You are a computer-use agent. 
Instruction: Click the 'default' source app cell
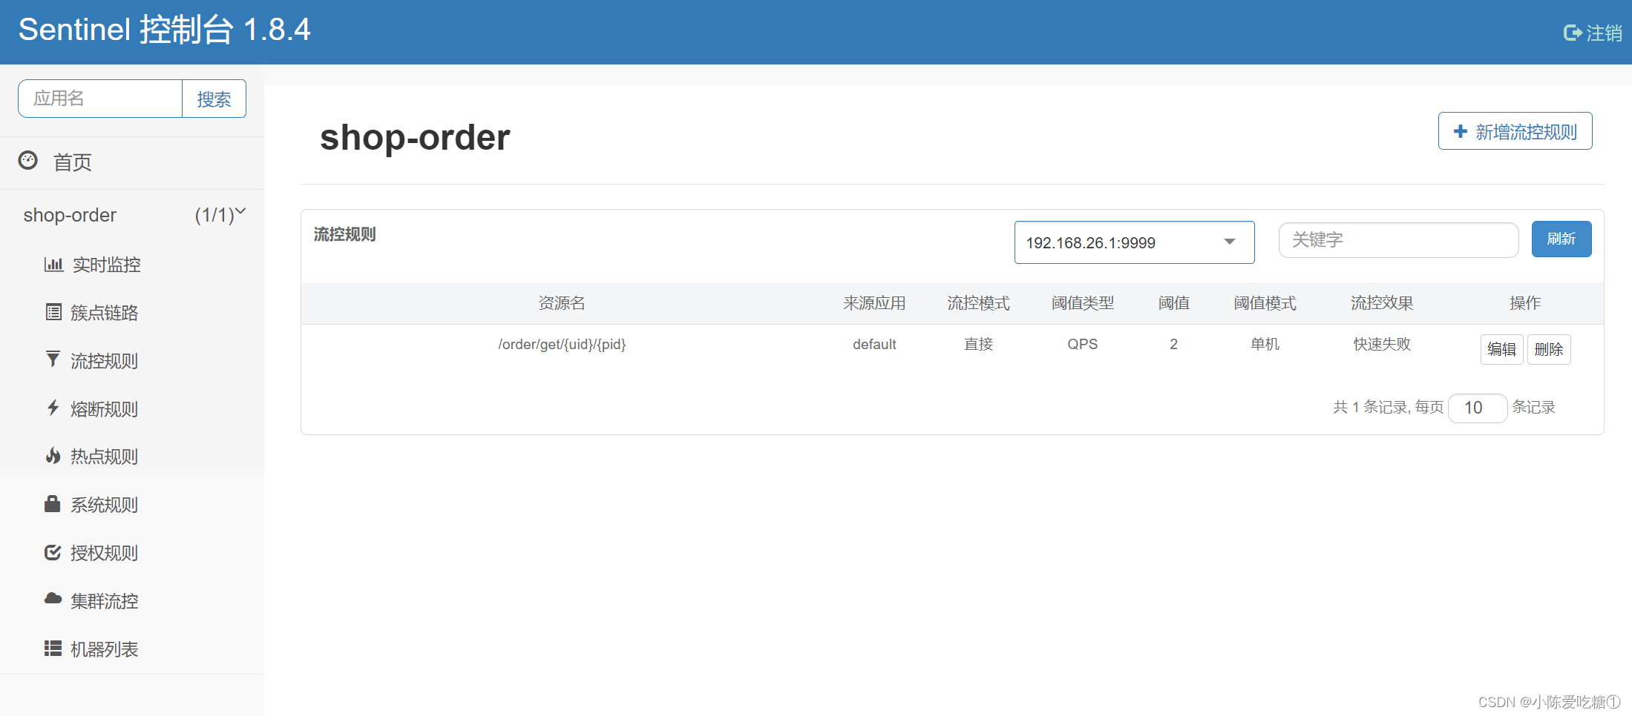pos(874,344)
